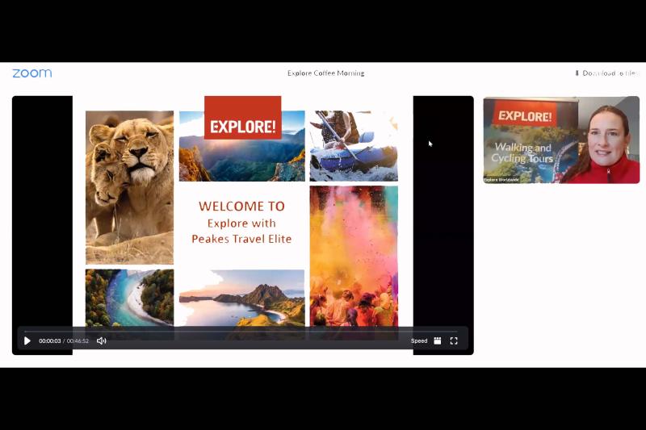Open the Speed playback menu
Viewport: 646px width, 430px height.
419,340
